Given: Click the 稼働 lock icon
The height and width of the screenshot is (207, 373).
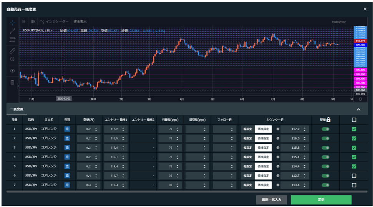Looking at the screenshot, I should coord(328,120).
